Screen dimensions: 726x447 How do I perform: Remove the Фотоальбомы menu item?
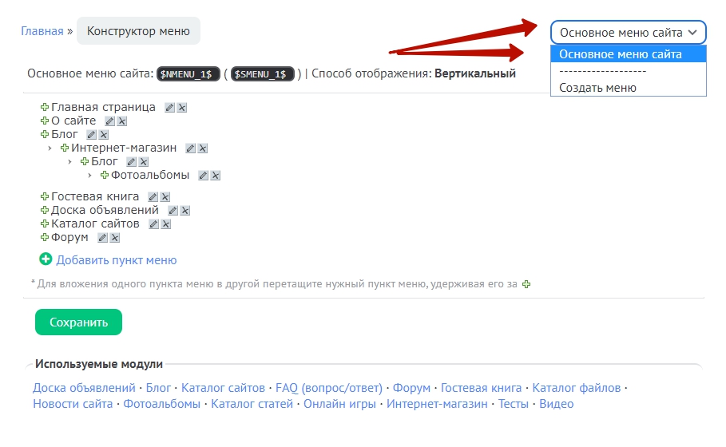click(x=216, y=176)
